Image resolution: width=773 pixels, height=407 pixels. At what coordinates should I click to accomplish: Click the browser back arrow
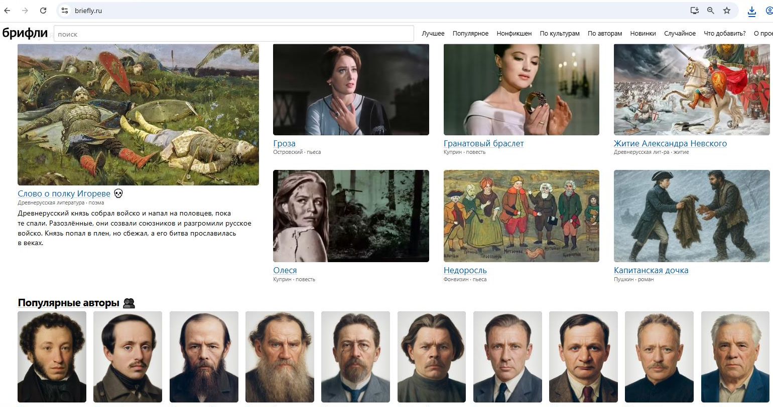[7, 11]
